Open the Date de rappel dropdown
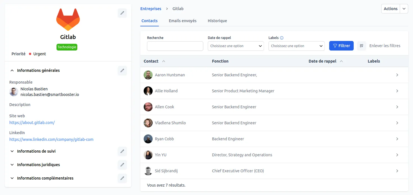Viewport: 413px width, 195px height. (x=236, y=46)
